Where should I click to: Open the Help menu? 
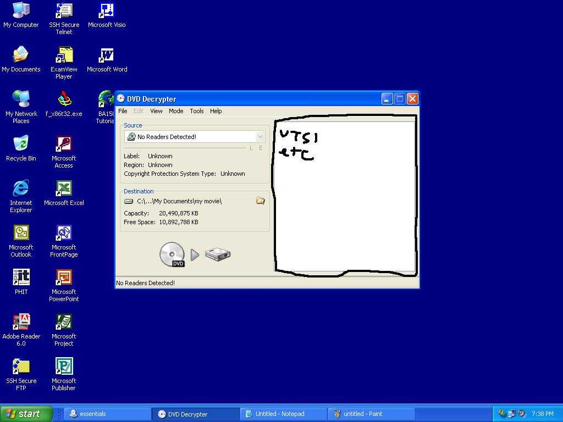click(x=216, y=111)
